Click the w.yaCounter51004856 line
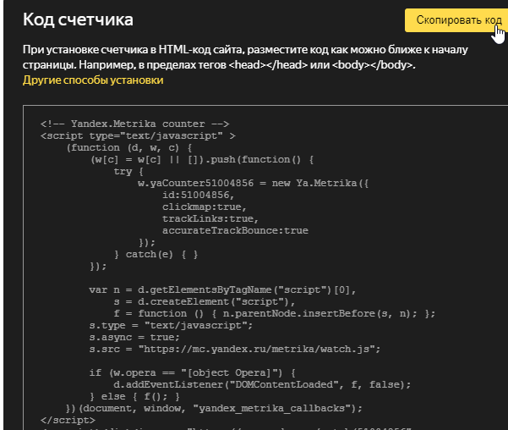Screen dimensions: 508x430 pos(253,184)
